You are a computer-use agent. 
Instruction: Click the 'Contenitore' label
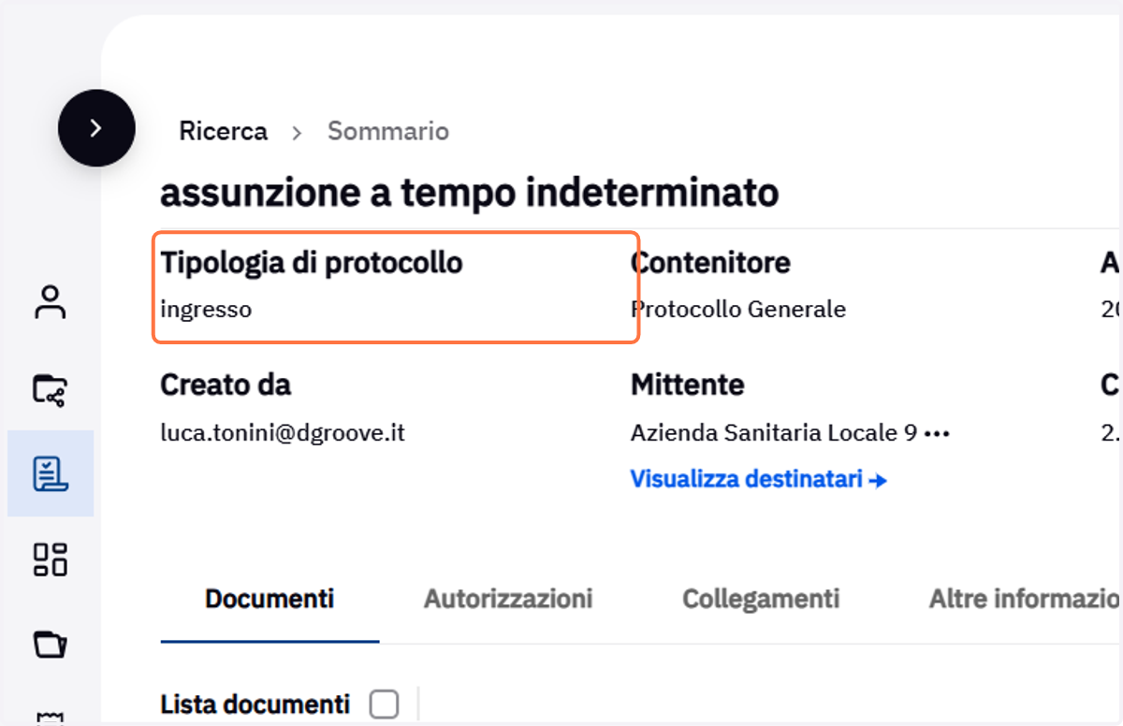pyautogui.click(x=710, y=263)
